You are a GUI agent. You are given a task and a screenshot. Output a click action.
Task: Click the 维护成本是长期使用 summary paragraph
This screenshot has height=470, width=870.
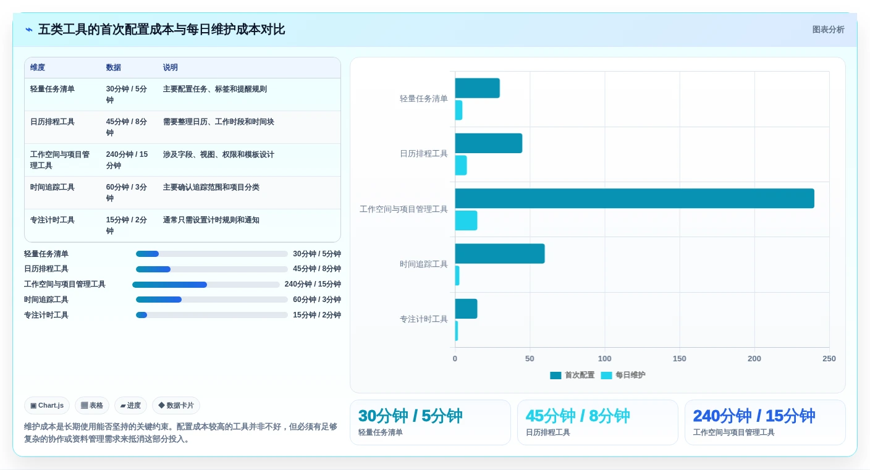181,433
